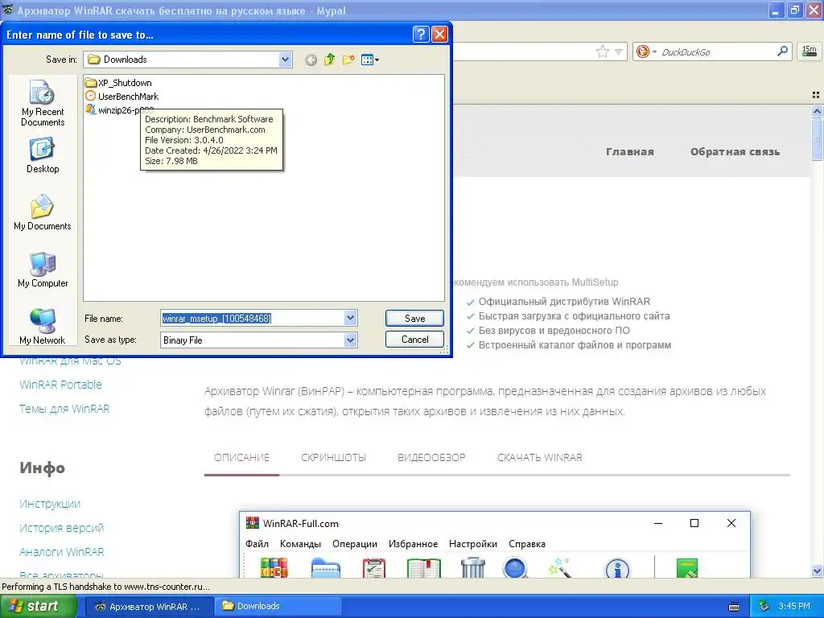Open the Инструкции link
This screenshot has height=618, width=824.
coord(50,504)
